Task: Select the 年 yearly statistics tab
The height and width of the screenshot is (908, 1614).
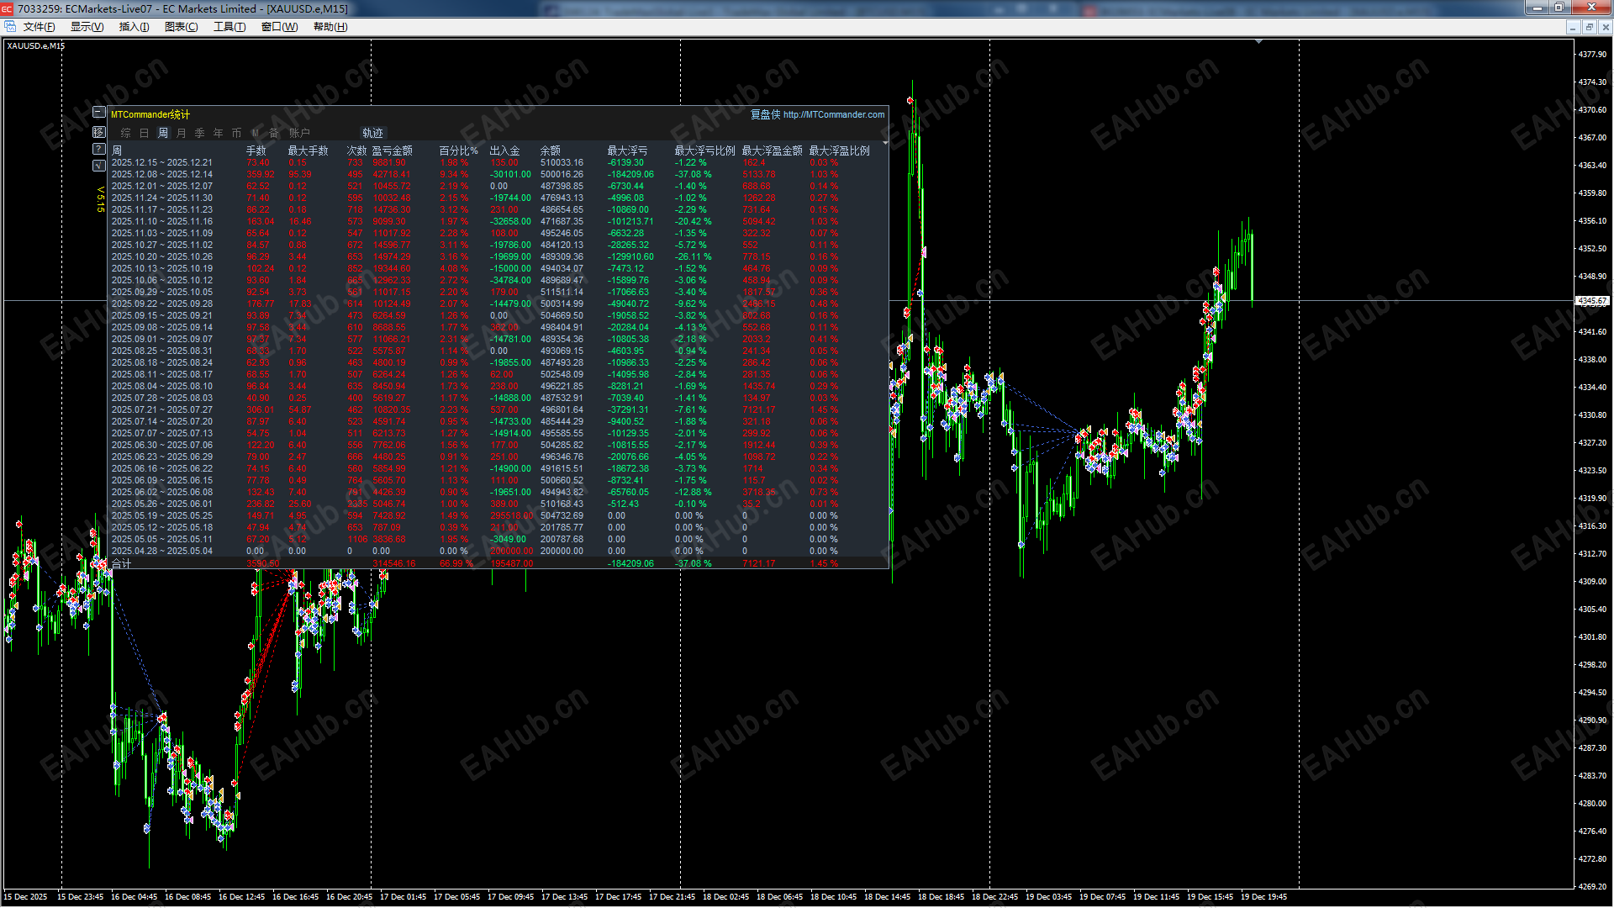Action: (x=218, y=133)
